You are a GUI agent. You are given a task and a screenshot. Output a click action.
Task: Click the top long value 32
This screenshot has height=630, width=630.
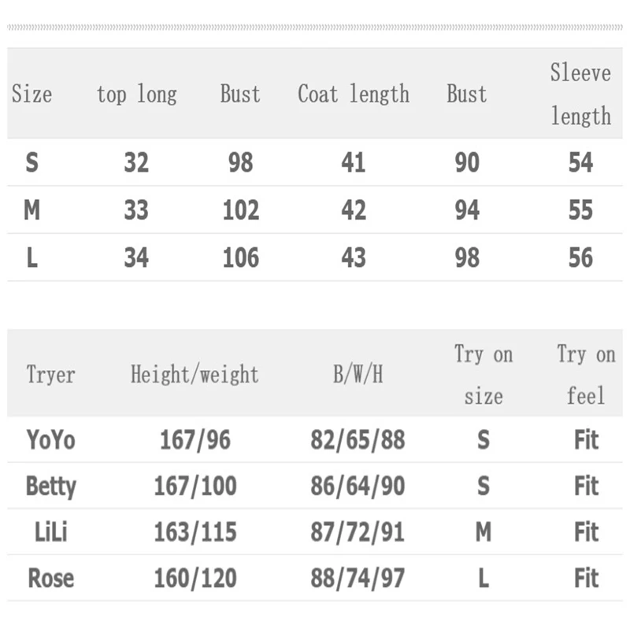coord(136,163)
